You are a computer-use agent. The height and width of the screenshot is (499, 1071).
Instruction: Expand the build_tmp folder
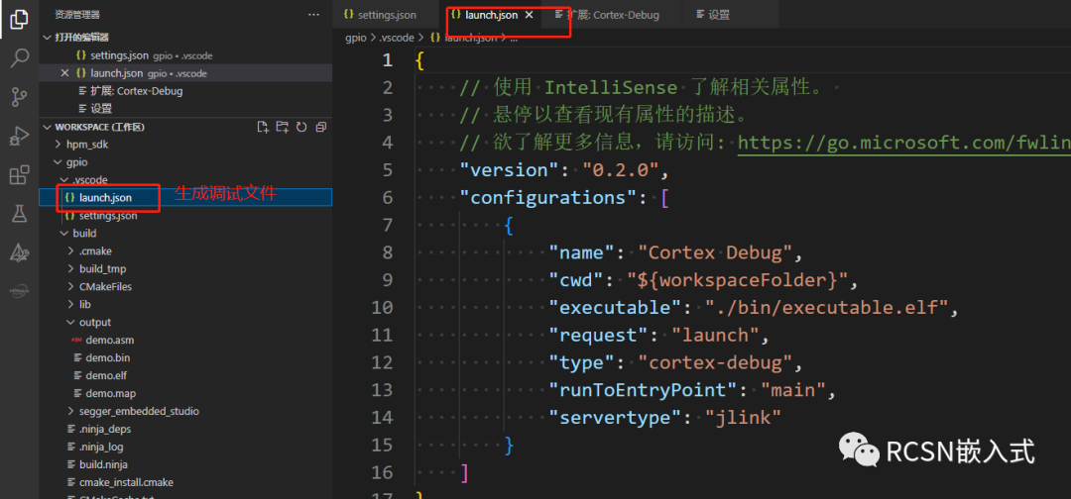click(x=71, y=268)
